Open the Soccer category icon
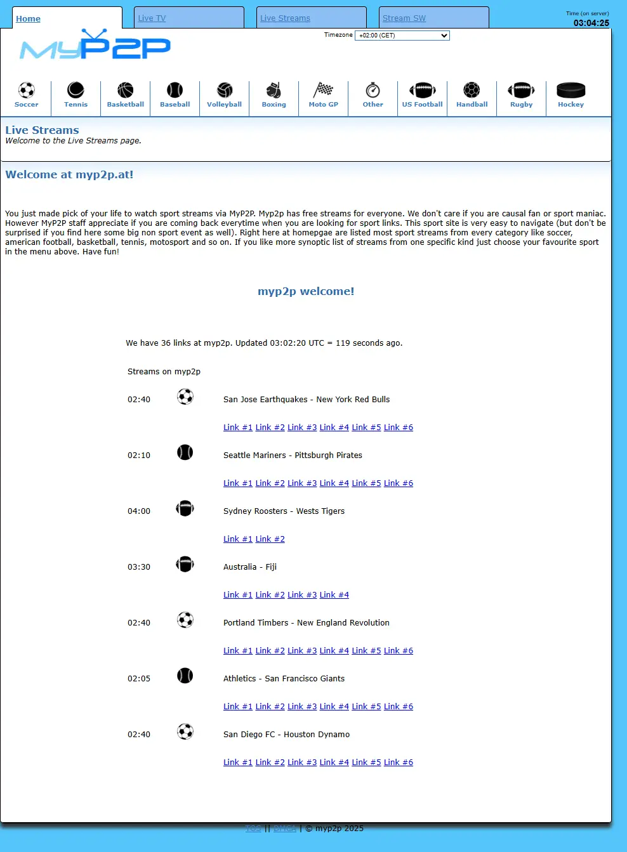Viewport: 627px width, 852px height. (x=27, y=90)
